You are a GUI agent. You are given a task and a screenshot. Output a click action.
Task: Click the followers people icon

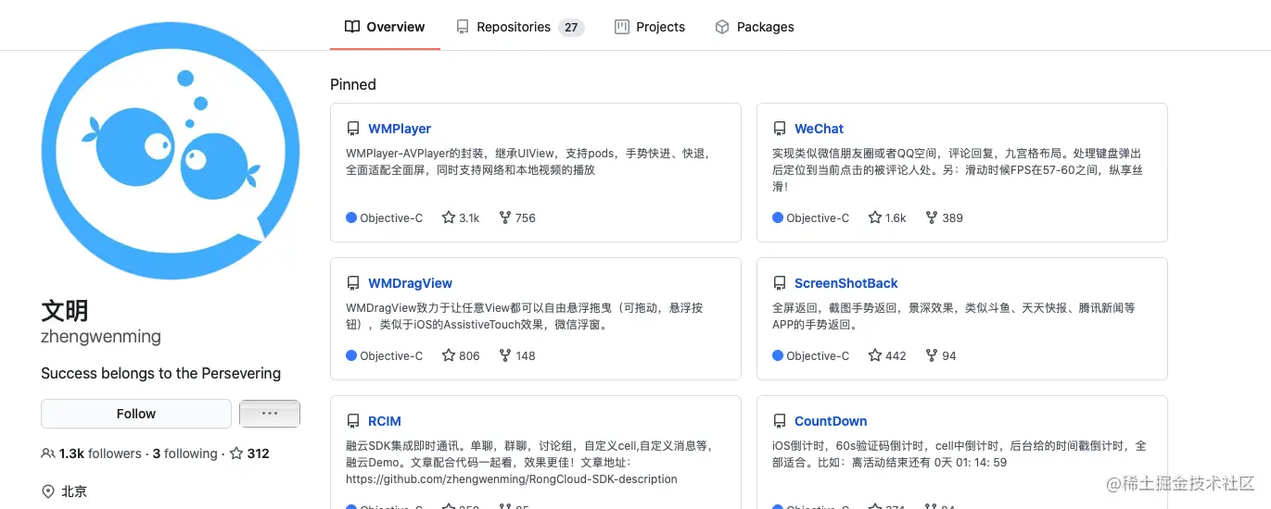click(x=48, y=453)
